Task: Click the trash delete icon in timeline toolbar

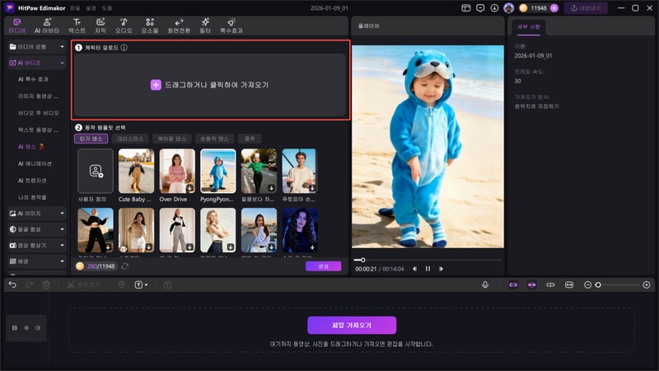Action: coord(46,284)
